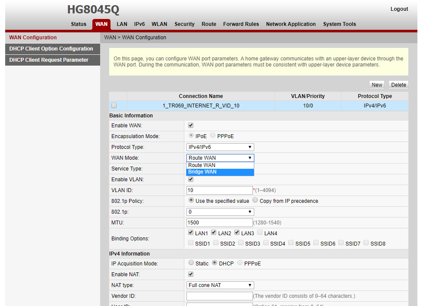
Task: Click the IPv4/IPv6 protocol type cell
Action: pos(375,106)
